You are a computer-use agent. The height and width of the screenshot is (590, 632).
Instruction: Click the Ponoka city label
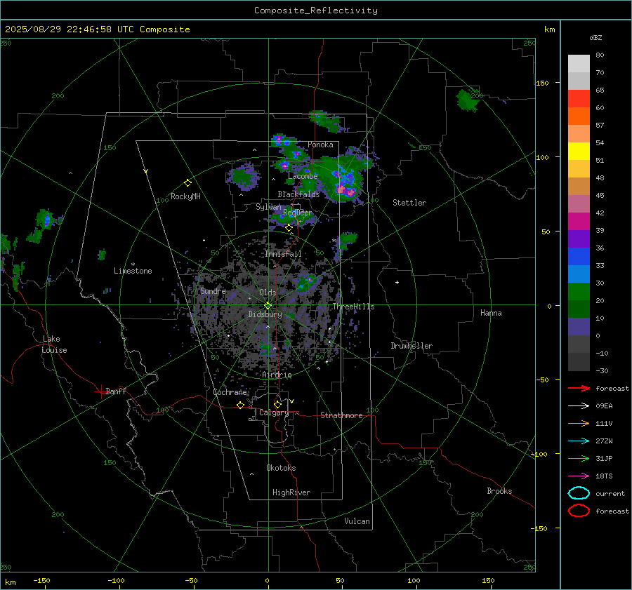click(x=320, y=145)
